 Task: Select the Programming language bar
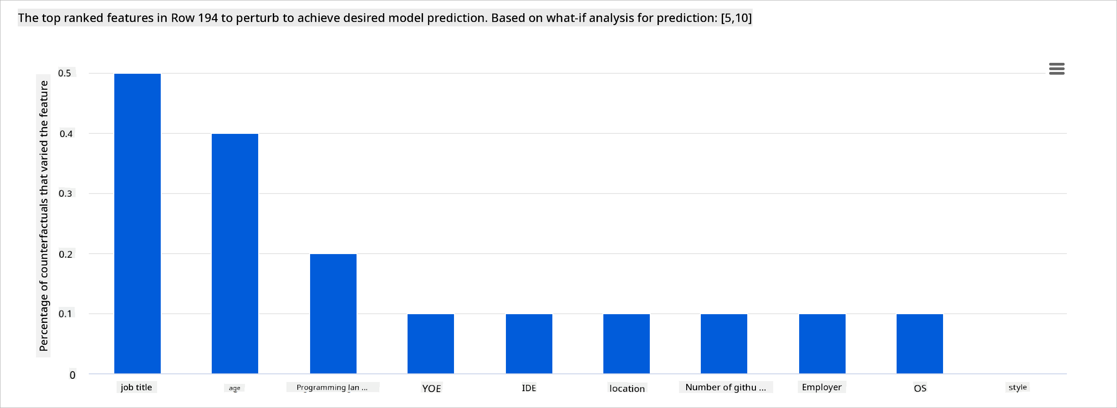[x=333, y=313]
